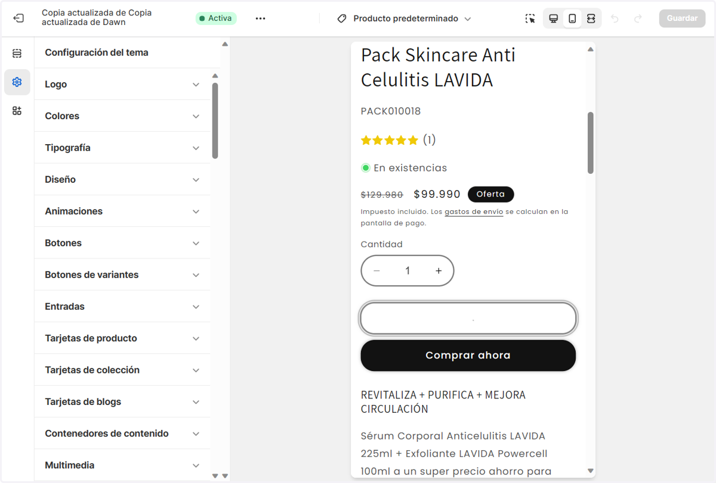This screenshot has width=716, height=483.
Task: Click the undo arrow icon
Action: tap(615, 18)
